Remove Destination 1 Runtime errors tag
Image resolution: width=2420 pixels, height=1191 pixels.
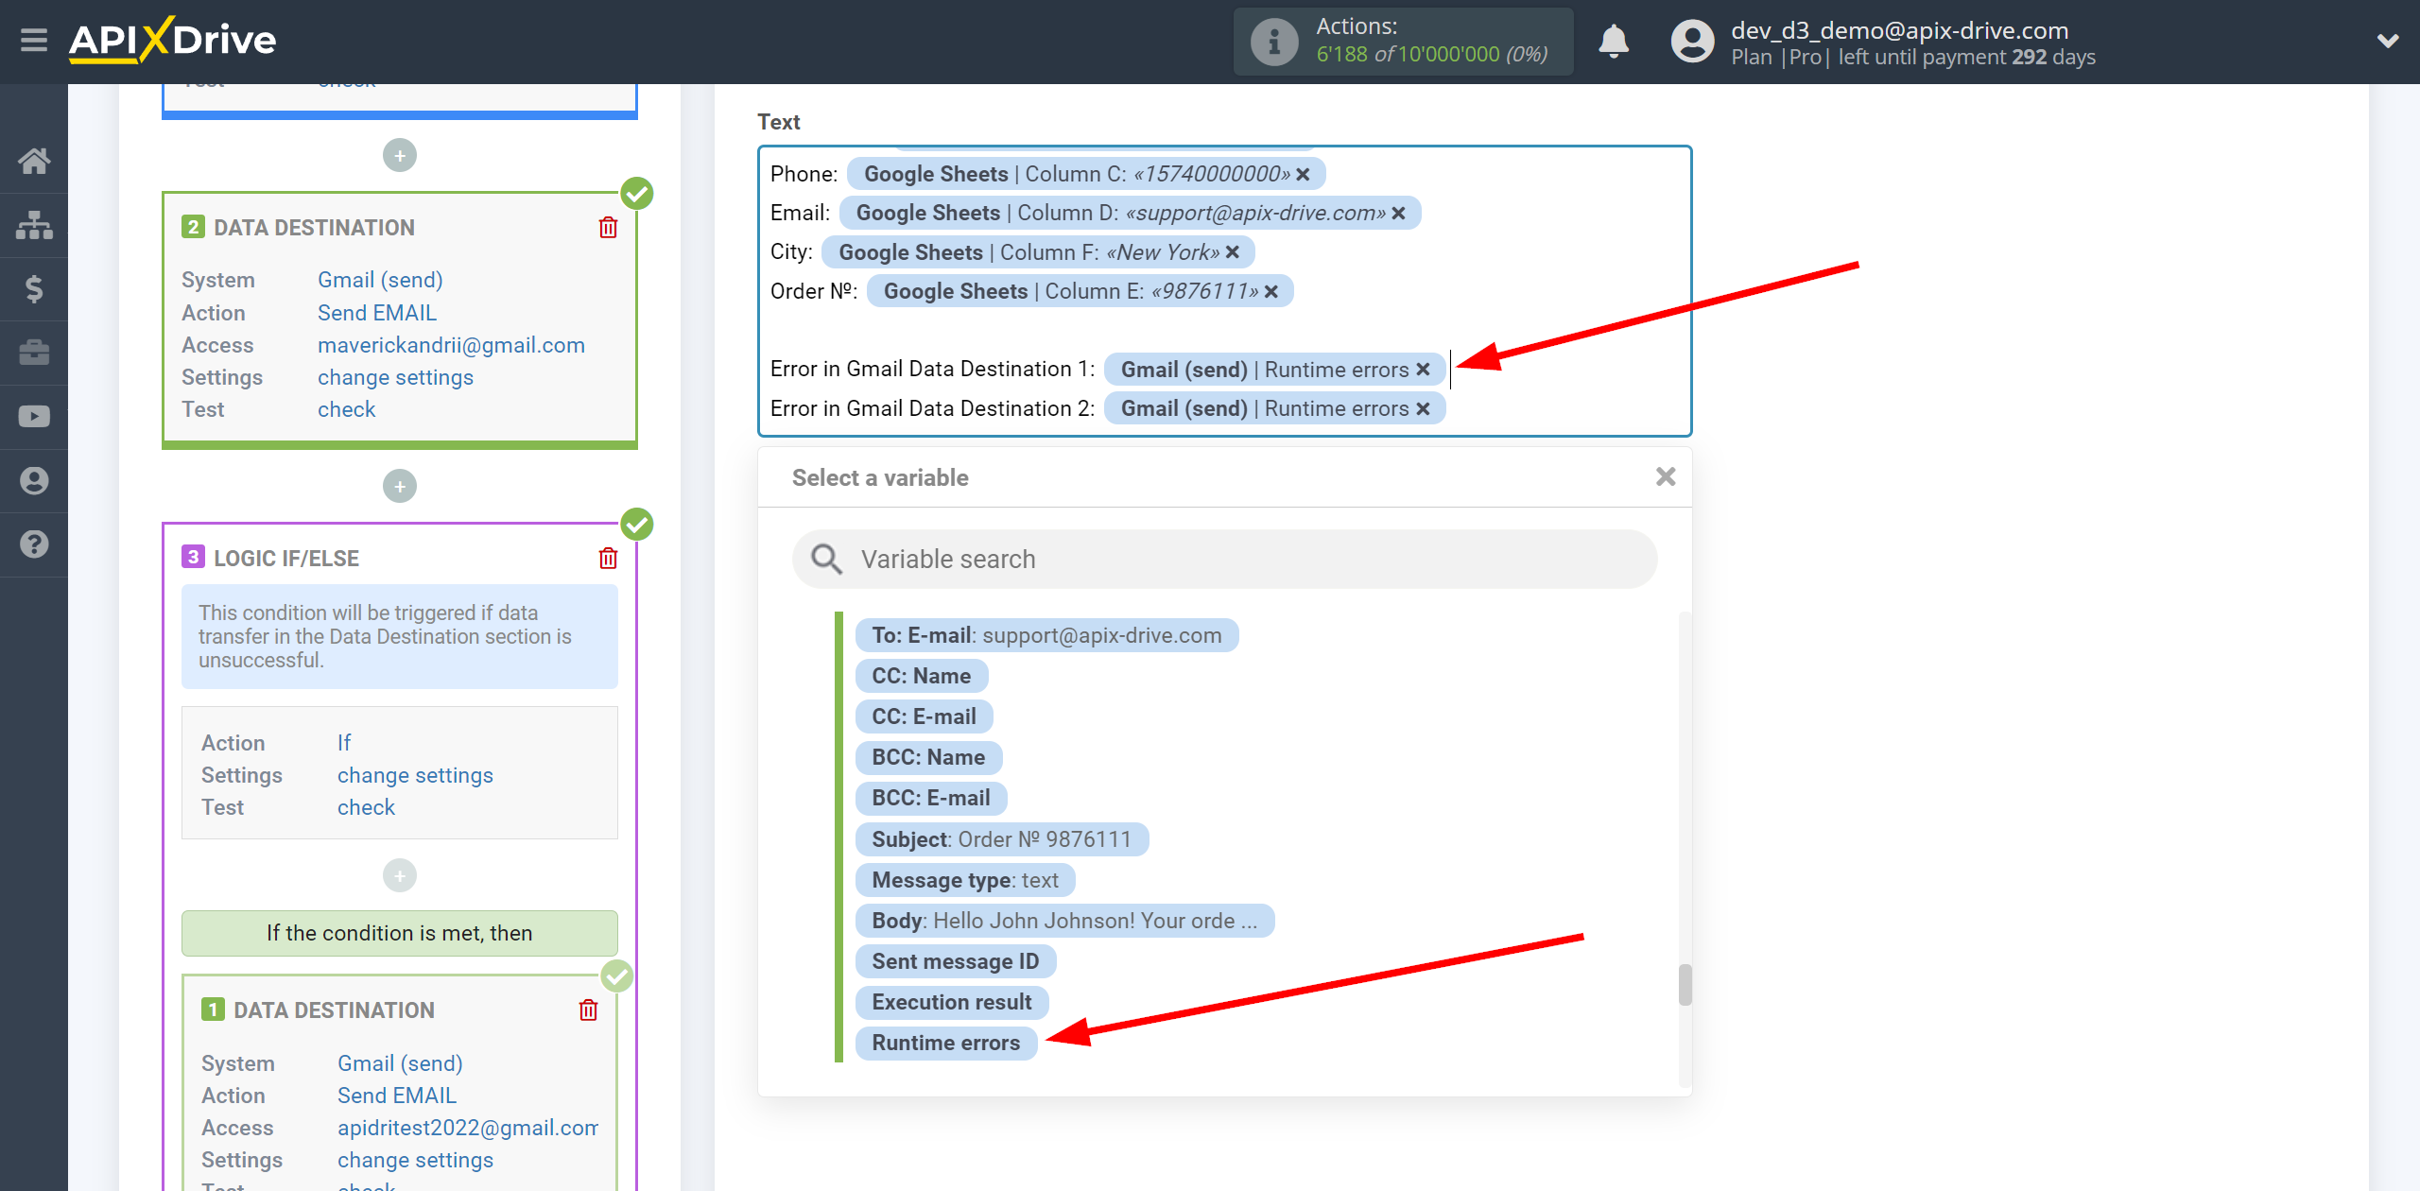click(1423, 370)
